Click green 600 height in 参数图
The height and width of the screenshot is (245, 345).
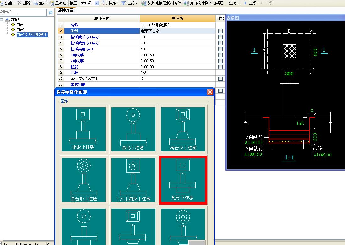pos(315,137)
